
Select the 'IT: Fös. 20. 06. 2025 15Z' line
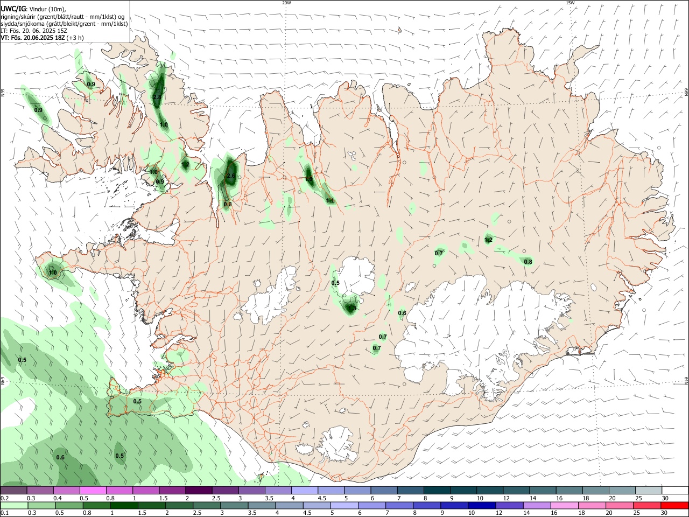click(34, 31)
